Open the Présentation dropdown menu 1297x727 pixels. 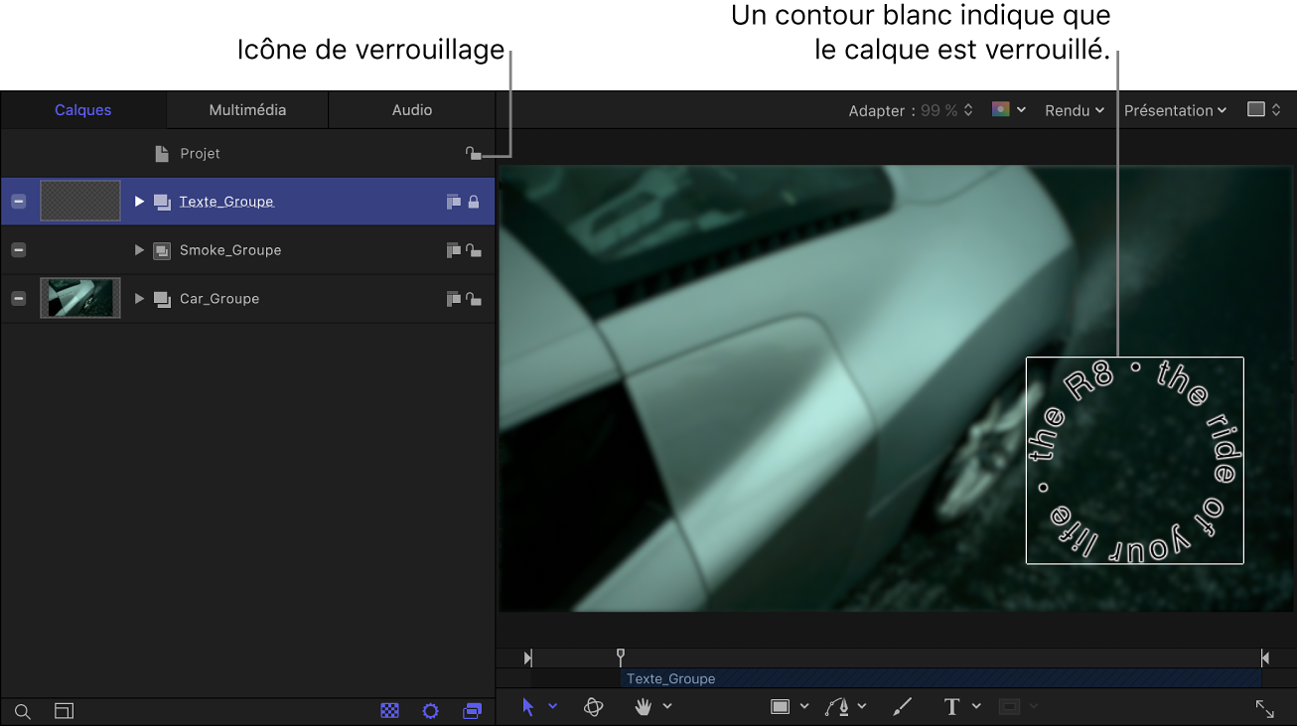click(x=1175, y=110)
